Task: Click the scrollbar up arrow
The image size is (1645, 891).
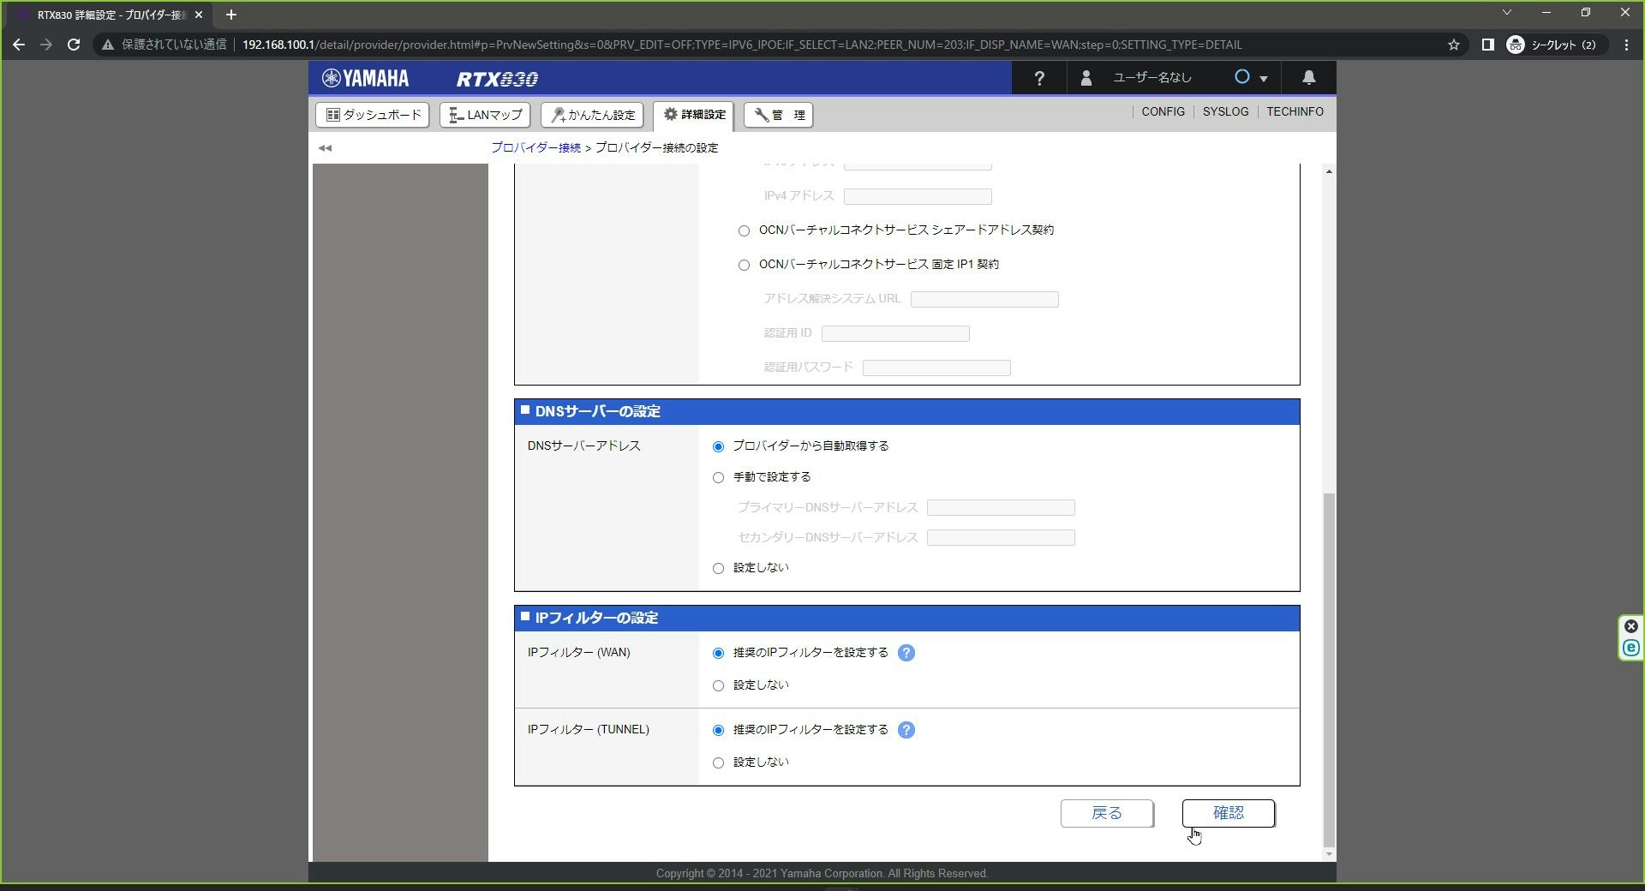Action: (x=1329, y=172)
